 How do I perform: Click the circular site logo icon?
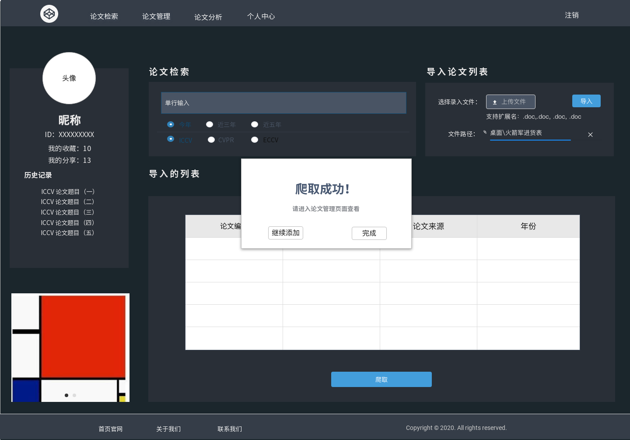[x=49, y=14]
